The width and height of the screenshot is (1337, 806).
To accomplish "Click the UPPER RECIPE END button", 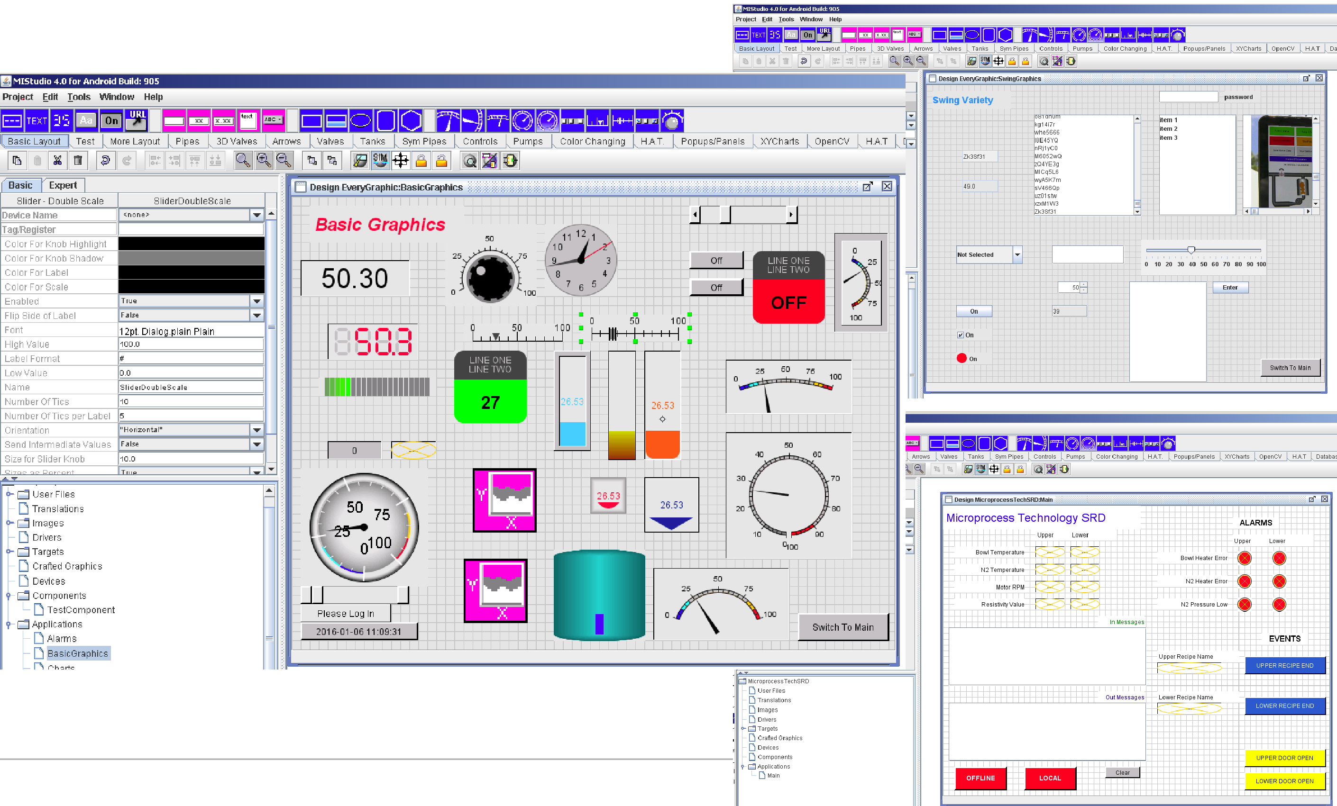I will [1284, 666].
